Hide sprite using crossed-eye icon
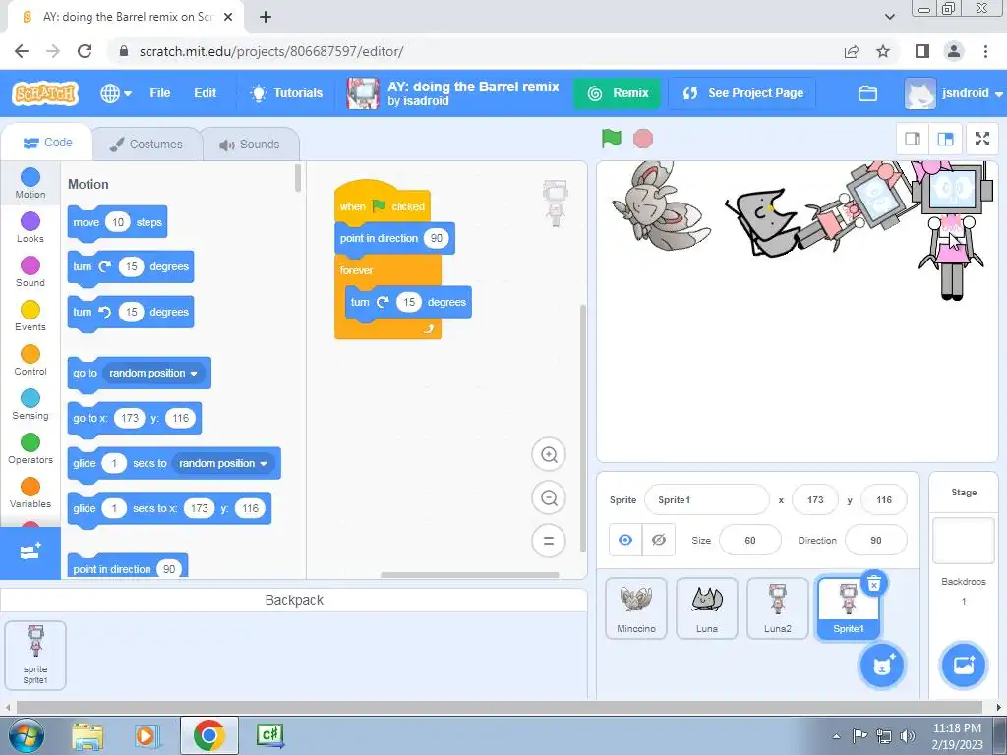The image size is (1007, 755). (658, 540)
